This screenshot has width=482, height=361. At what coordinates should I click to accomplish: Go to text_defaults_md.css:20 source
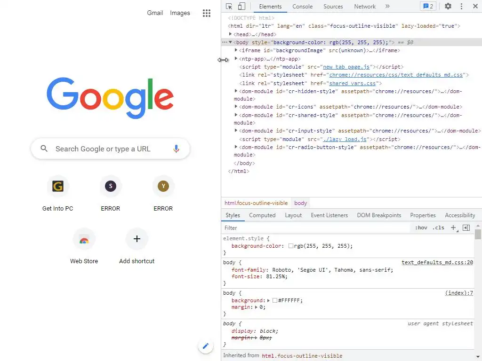click(437, 262)
